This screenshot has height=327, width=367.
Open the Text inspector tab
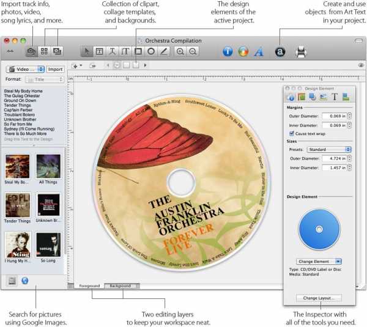[x=335, y=97]
